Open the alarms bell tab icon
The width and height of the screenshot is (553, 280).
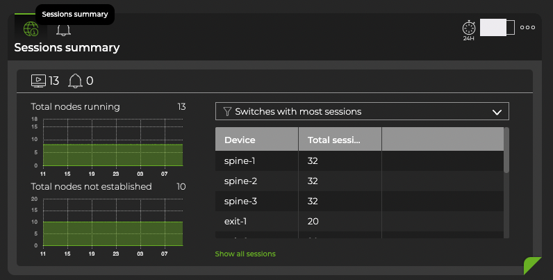tap(63, 30)
